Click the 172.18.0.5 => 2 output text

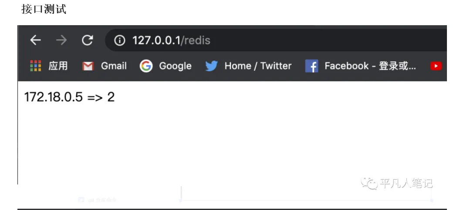pos(69,97)
